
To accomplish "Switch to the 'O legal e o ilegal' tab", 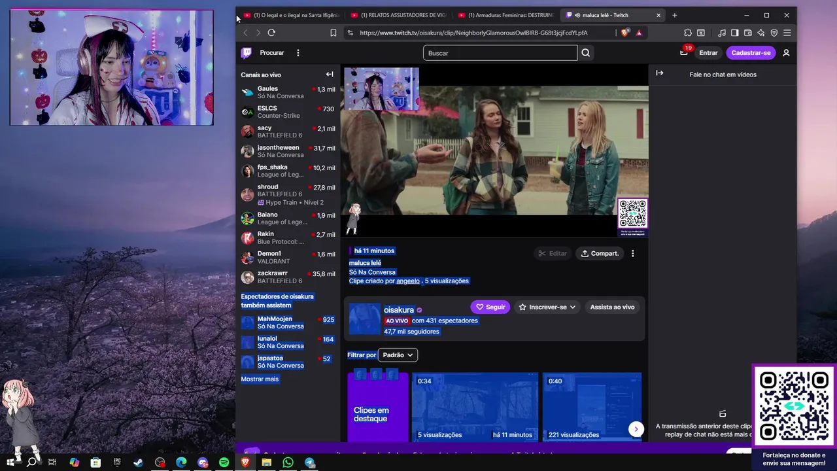I will pyautogui.click(x=291, y=15).
